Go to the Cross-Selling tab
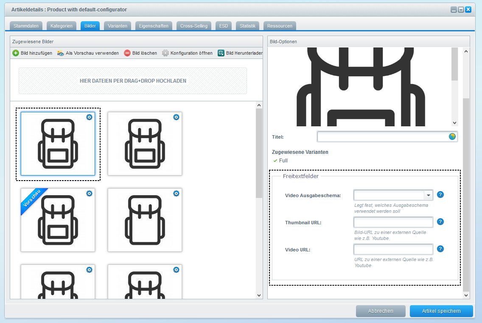The width and height of the screenshot is (482, 323). point(193,26)
